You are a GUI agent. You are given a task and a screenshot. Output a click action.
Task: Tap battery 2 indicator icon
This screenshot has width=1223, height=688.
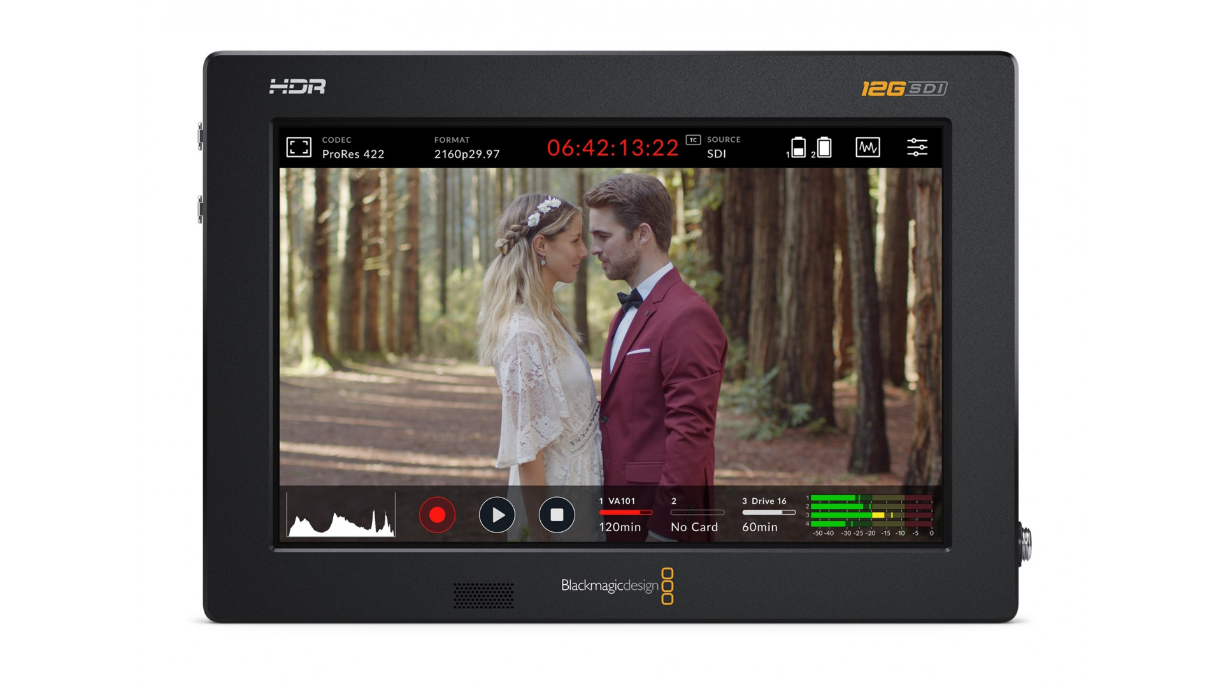click(824, 147)
